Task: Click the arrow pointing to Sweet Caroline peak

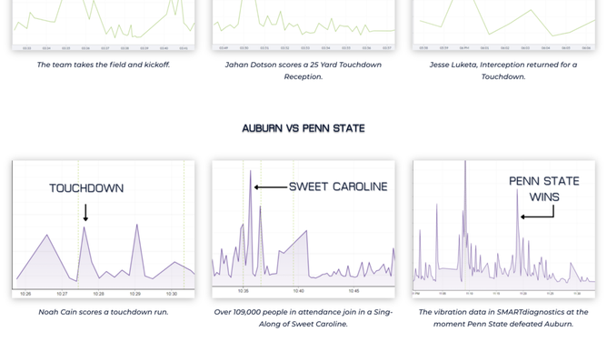Action: click(x=271, y=187)
